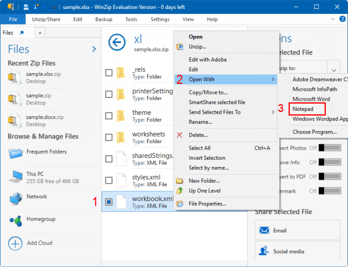Choose Rename... from context menu
348x267 pixels.
click(x=200, y=122)
